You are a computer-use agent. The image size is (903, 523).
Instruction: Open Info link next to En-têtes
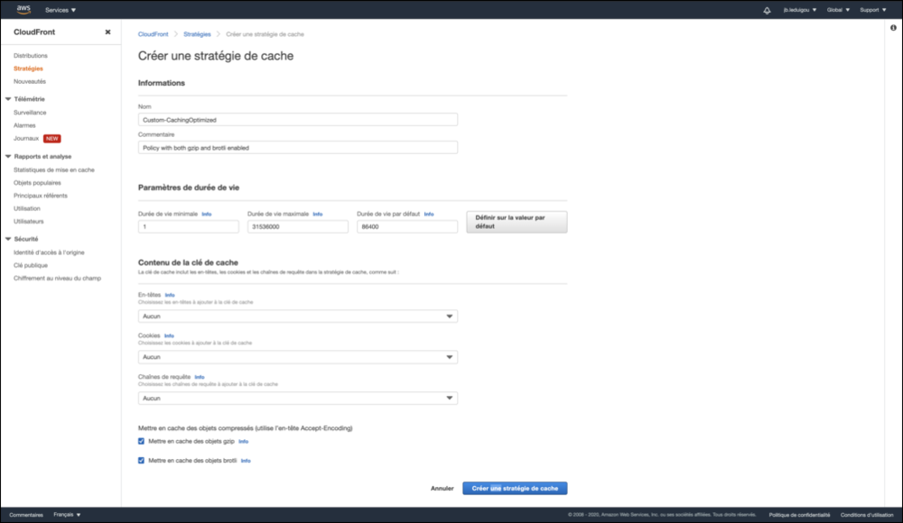170,295
